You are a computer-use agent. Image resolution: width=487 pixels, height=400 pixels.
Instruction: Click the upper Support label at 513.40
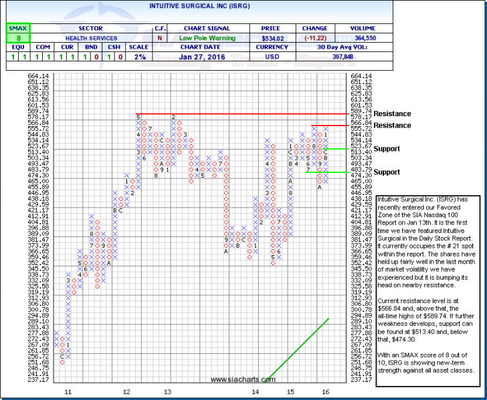[x=388, y=148]
